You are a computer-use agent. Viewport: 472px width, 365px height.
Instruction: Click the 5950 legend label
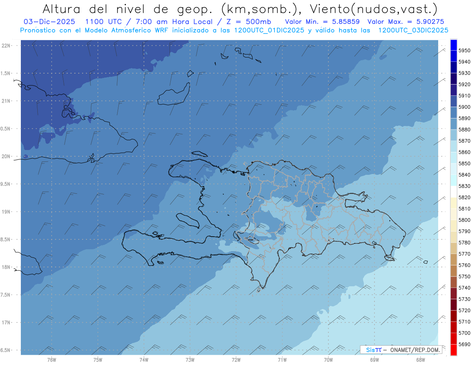pos(465,50)
